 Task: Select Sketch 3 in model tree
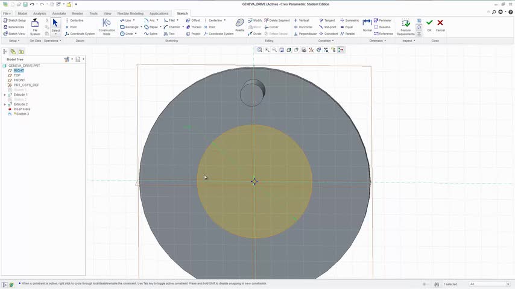coord(21,114)
